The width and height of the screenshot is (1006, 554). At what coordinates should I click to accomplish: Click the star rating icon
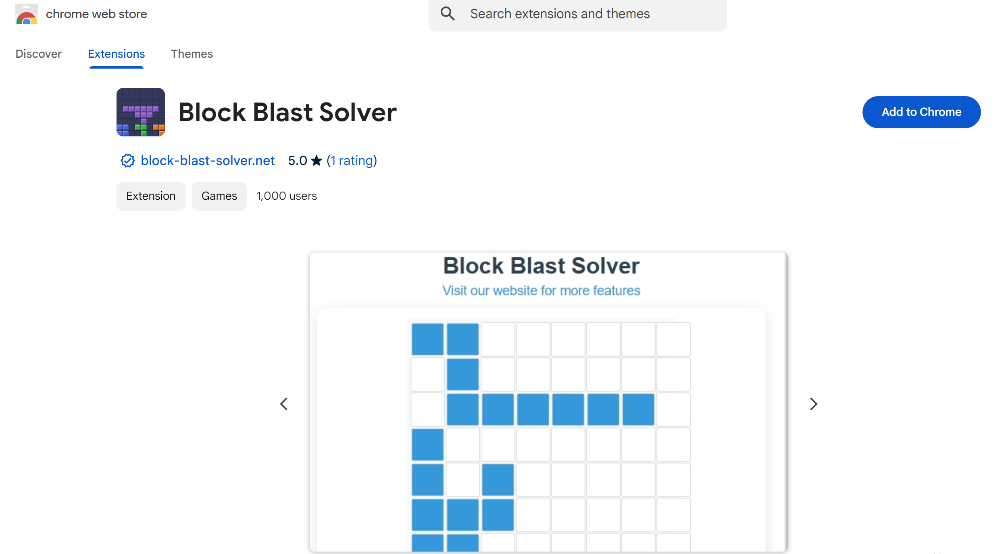click(x=316, y=160)
